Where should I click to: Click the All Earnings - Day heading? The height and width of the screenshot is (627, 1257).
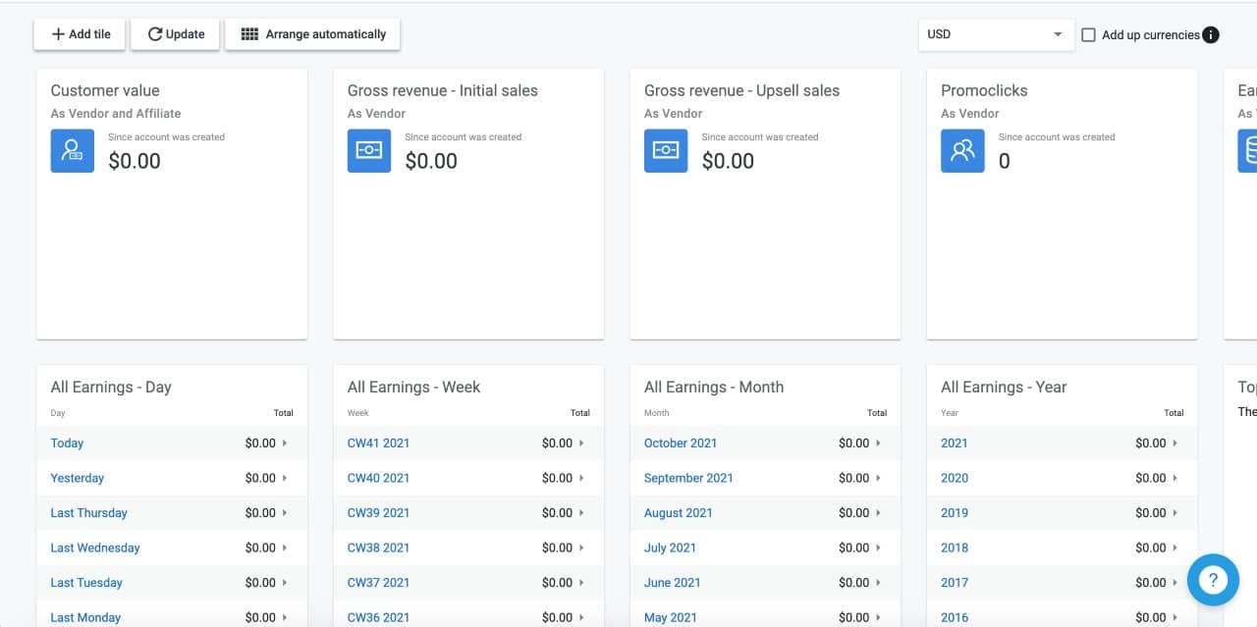(x=111, y=388)
